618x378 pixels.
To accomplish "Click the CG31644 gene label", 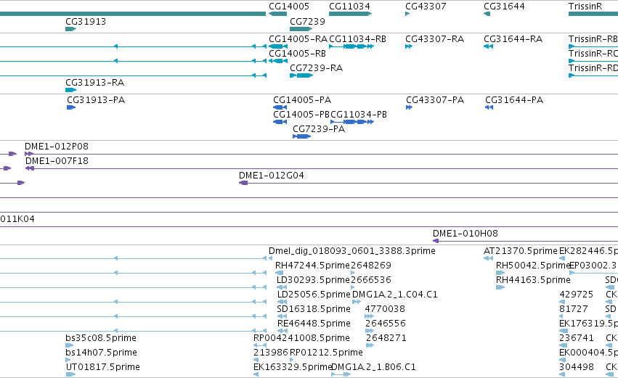I will tap(504, 7).
